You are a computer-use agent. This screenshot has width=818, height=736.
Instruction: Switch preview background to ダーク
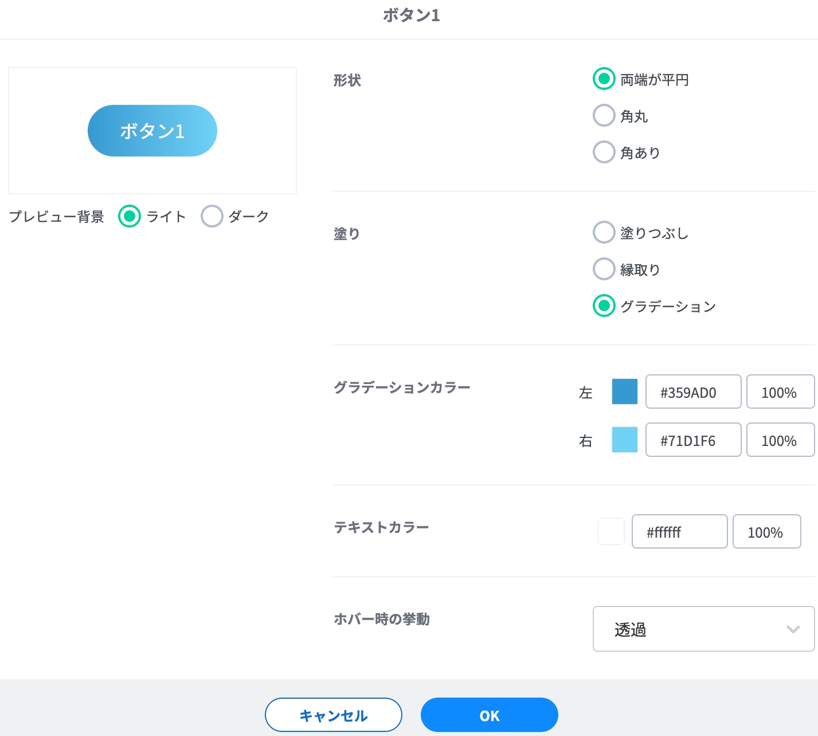(x=212, y=216)
